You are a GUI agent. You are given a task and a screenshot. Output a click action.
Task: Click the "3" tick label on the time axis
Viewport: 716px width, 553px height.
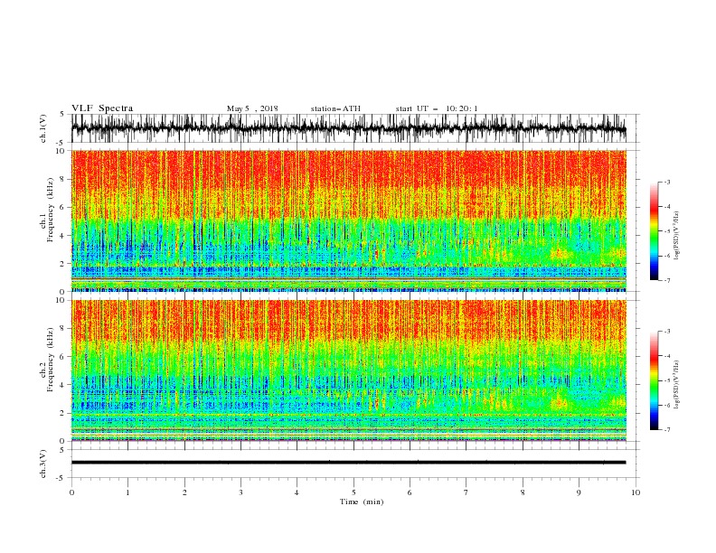point(240,492)
